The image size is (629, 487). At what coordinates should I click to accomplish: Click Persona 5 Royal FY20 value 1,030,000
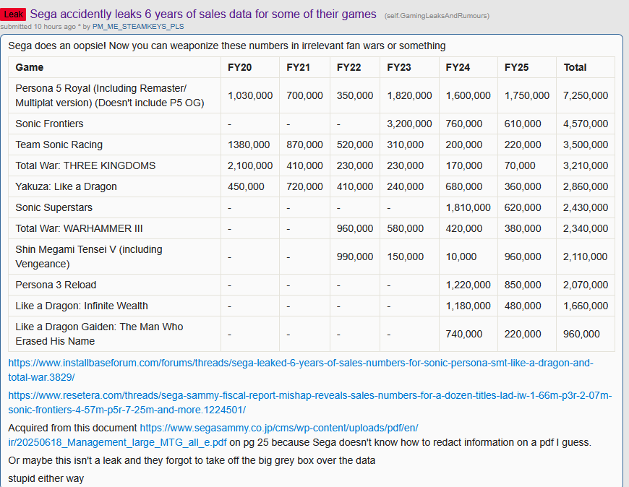point(250,95)
